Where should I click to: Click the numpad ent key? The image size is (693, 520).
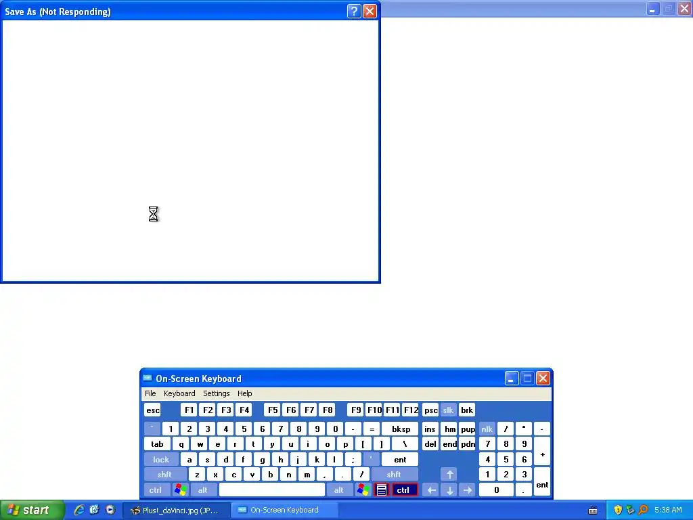coord(542,482)
